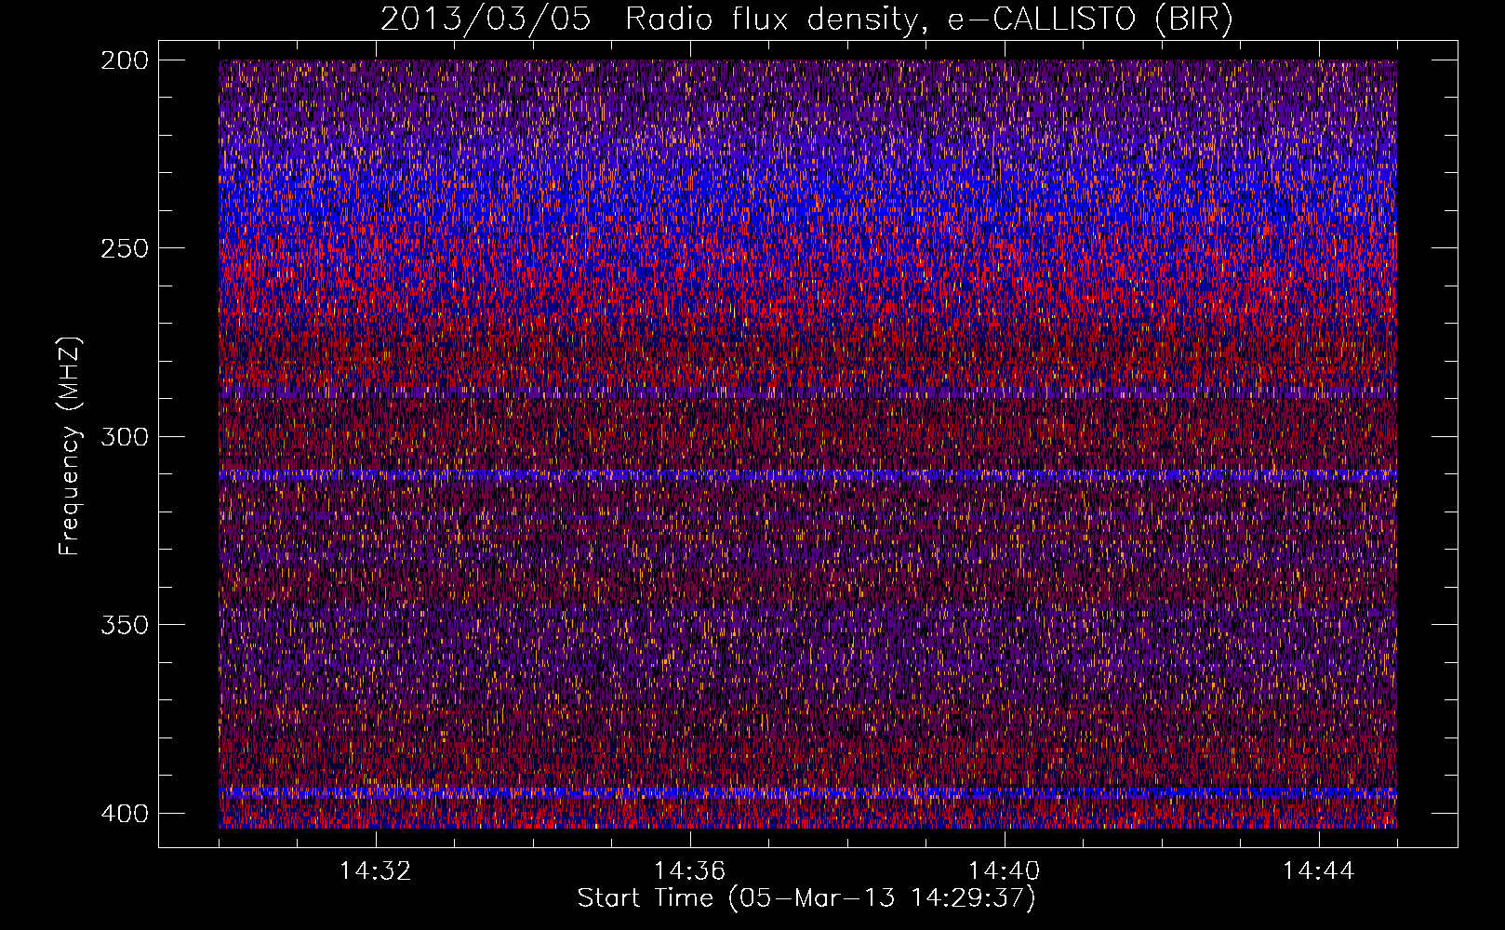Click the 14:32 time tick label

(376, 871)
